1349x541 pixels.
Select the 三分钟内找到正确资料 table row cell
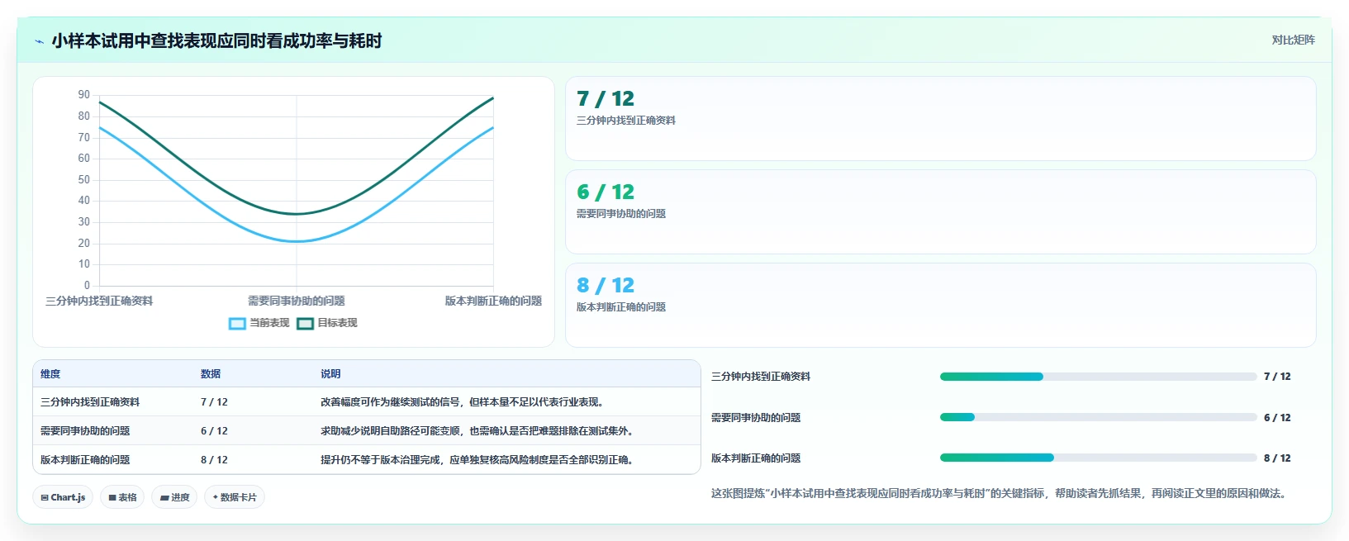point(90,402)
